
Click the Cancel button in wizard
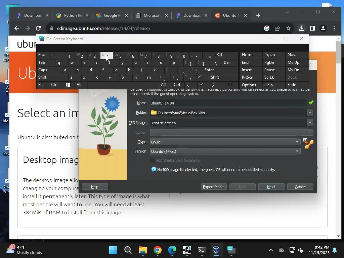pyautogui.click(x=300, y=187)
